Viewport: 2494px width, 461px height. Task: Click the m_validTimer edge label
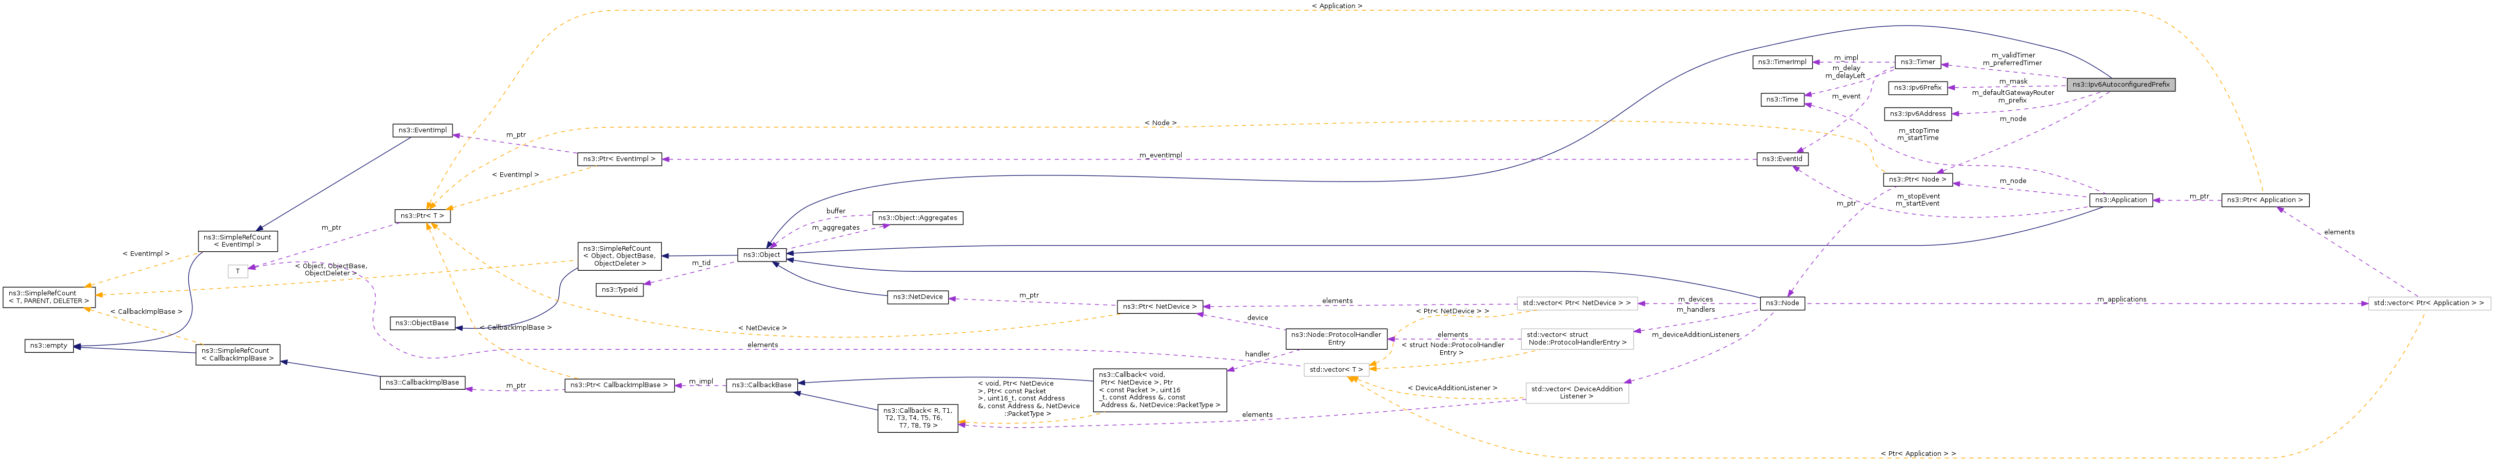tap(2013, 55)
